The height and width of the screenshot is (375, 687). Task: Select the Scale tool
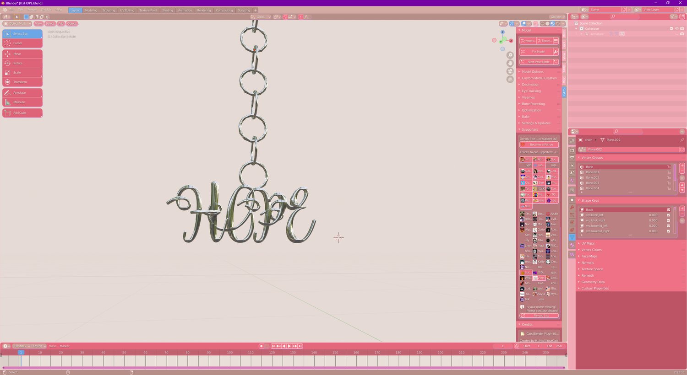pyautogui.click(x=22, y=73)
